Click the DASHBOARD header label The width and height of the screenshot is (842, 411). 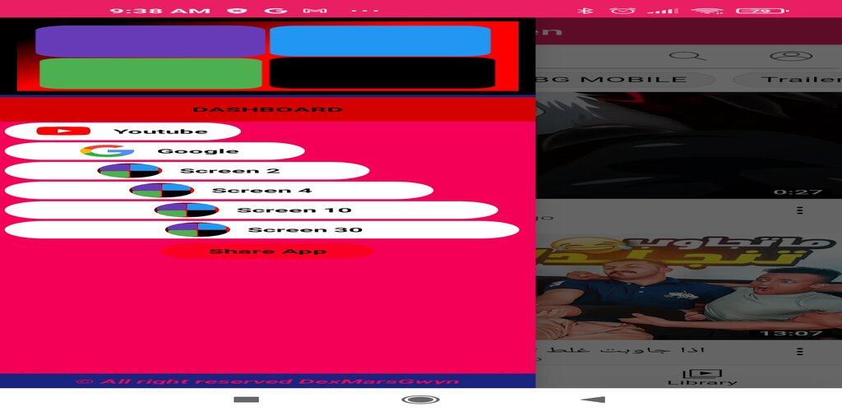pyautogui.click(x=267, y=109)
